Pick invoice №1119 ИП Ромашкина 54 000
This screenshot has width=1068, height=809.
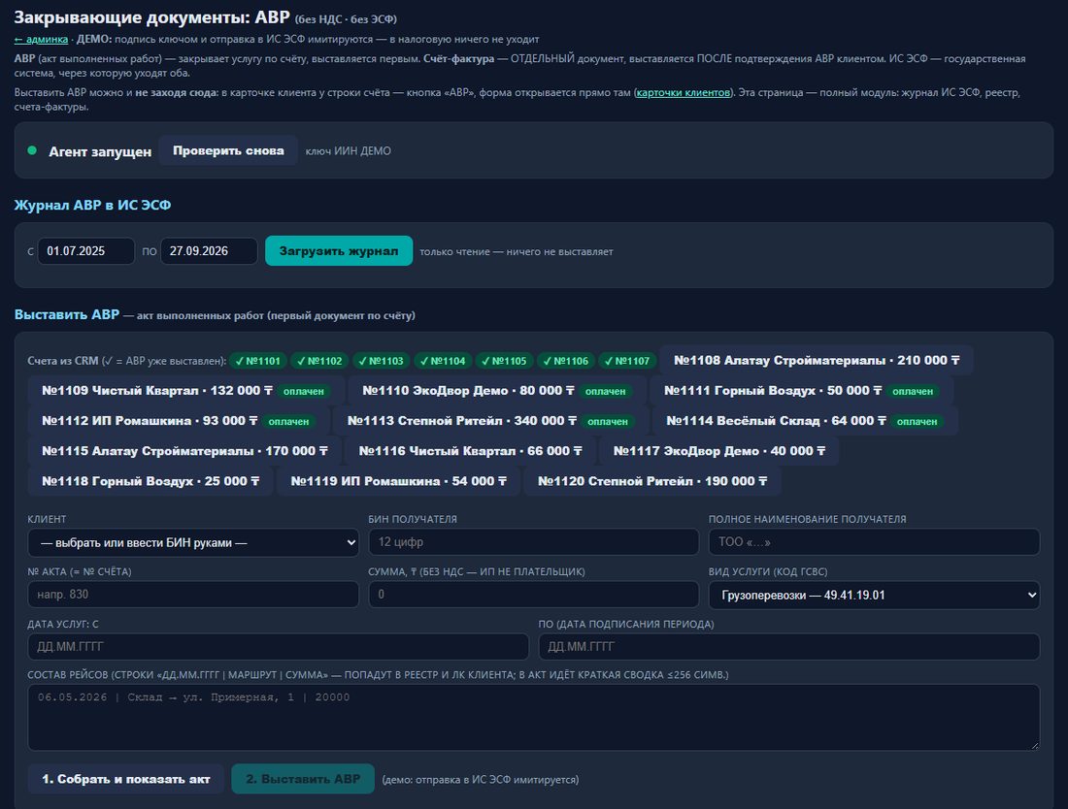(398, 481)
